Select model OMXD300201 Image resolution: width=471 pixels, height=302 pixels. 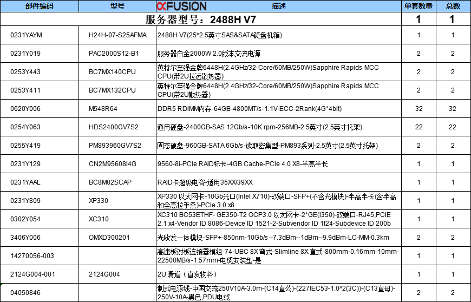pos(109,237)
